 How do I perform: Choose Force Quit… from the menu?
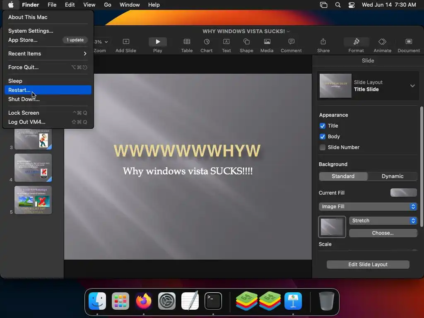click(48, 67)
